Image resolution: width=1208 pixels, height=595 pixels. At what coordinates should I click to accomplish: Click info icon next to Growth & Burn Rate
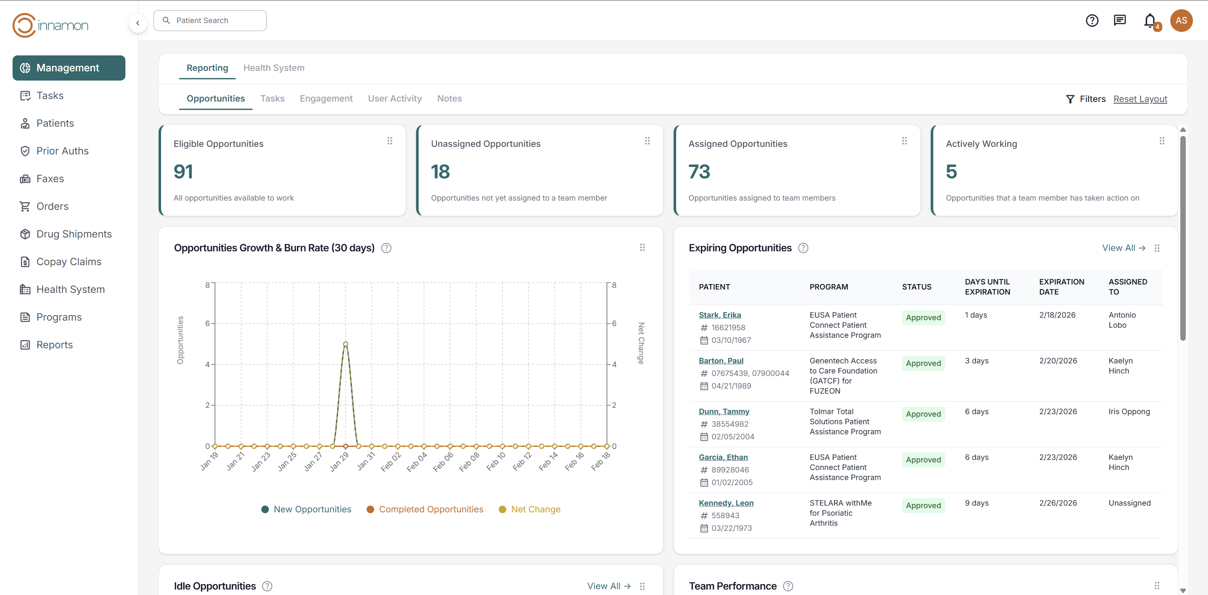[386, 248]
